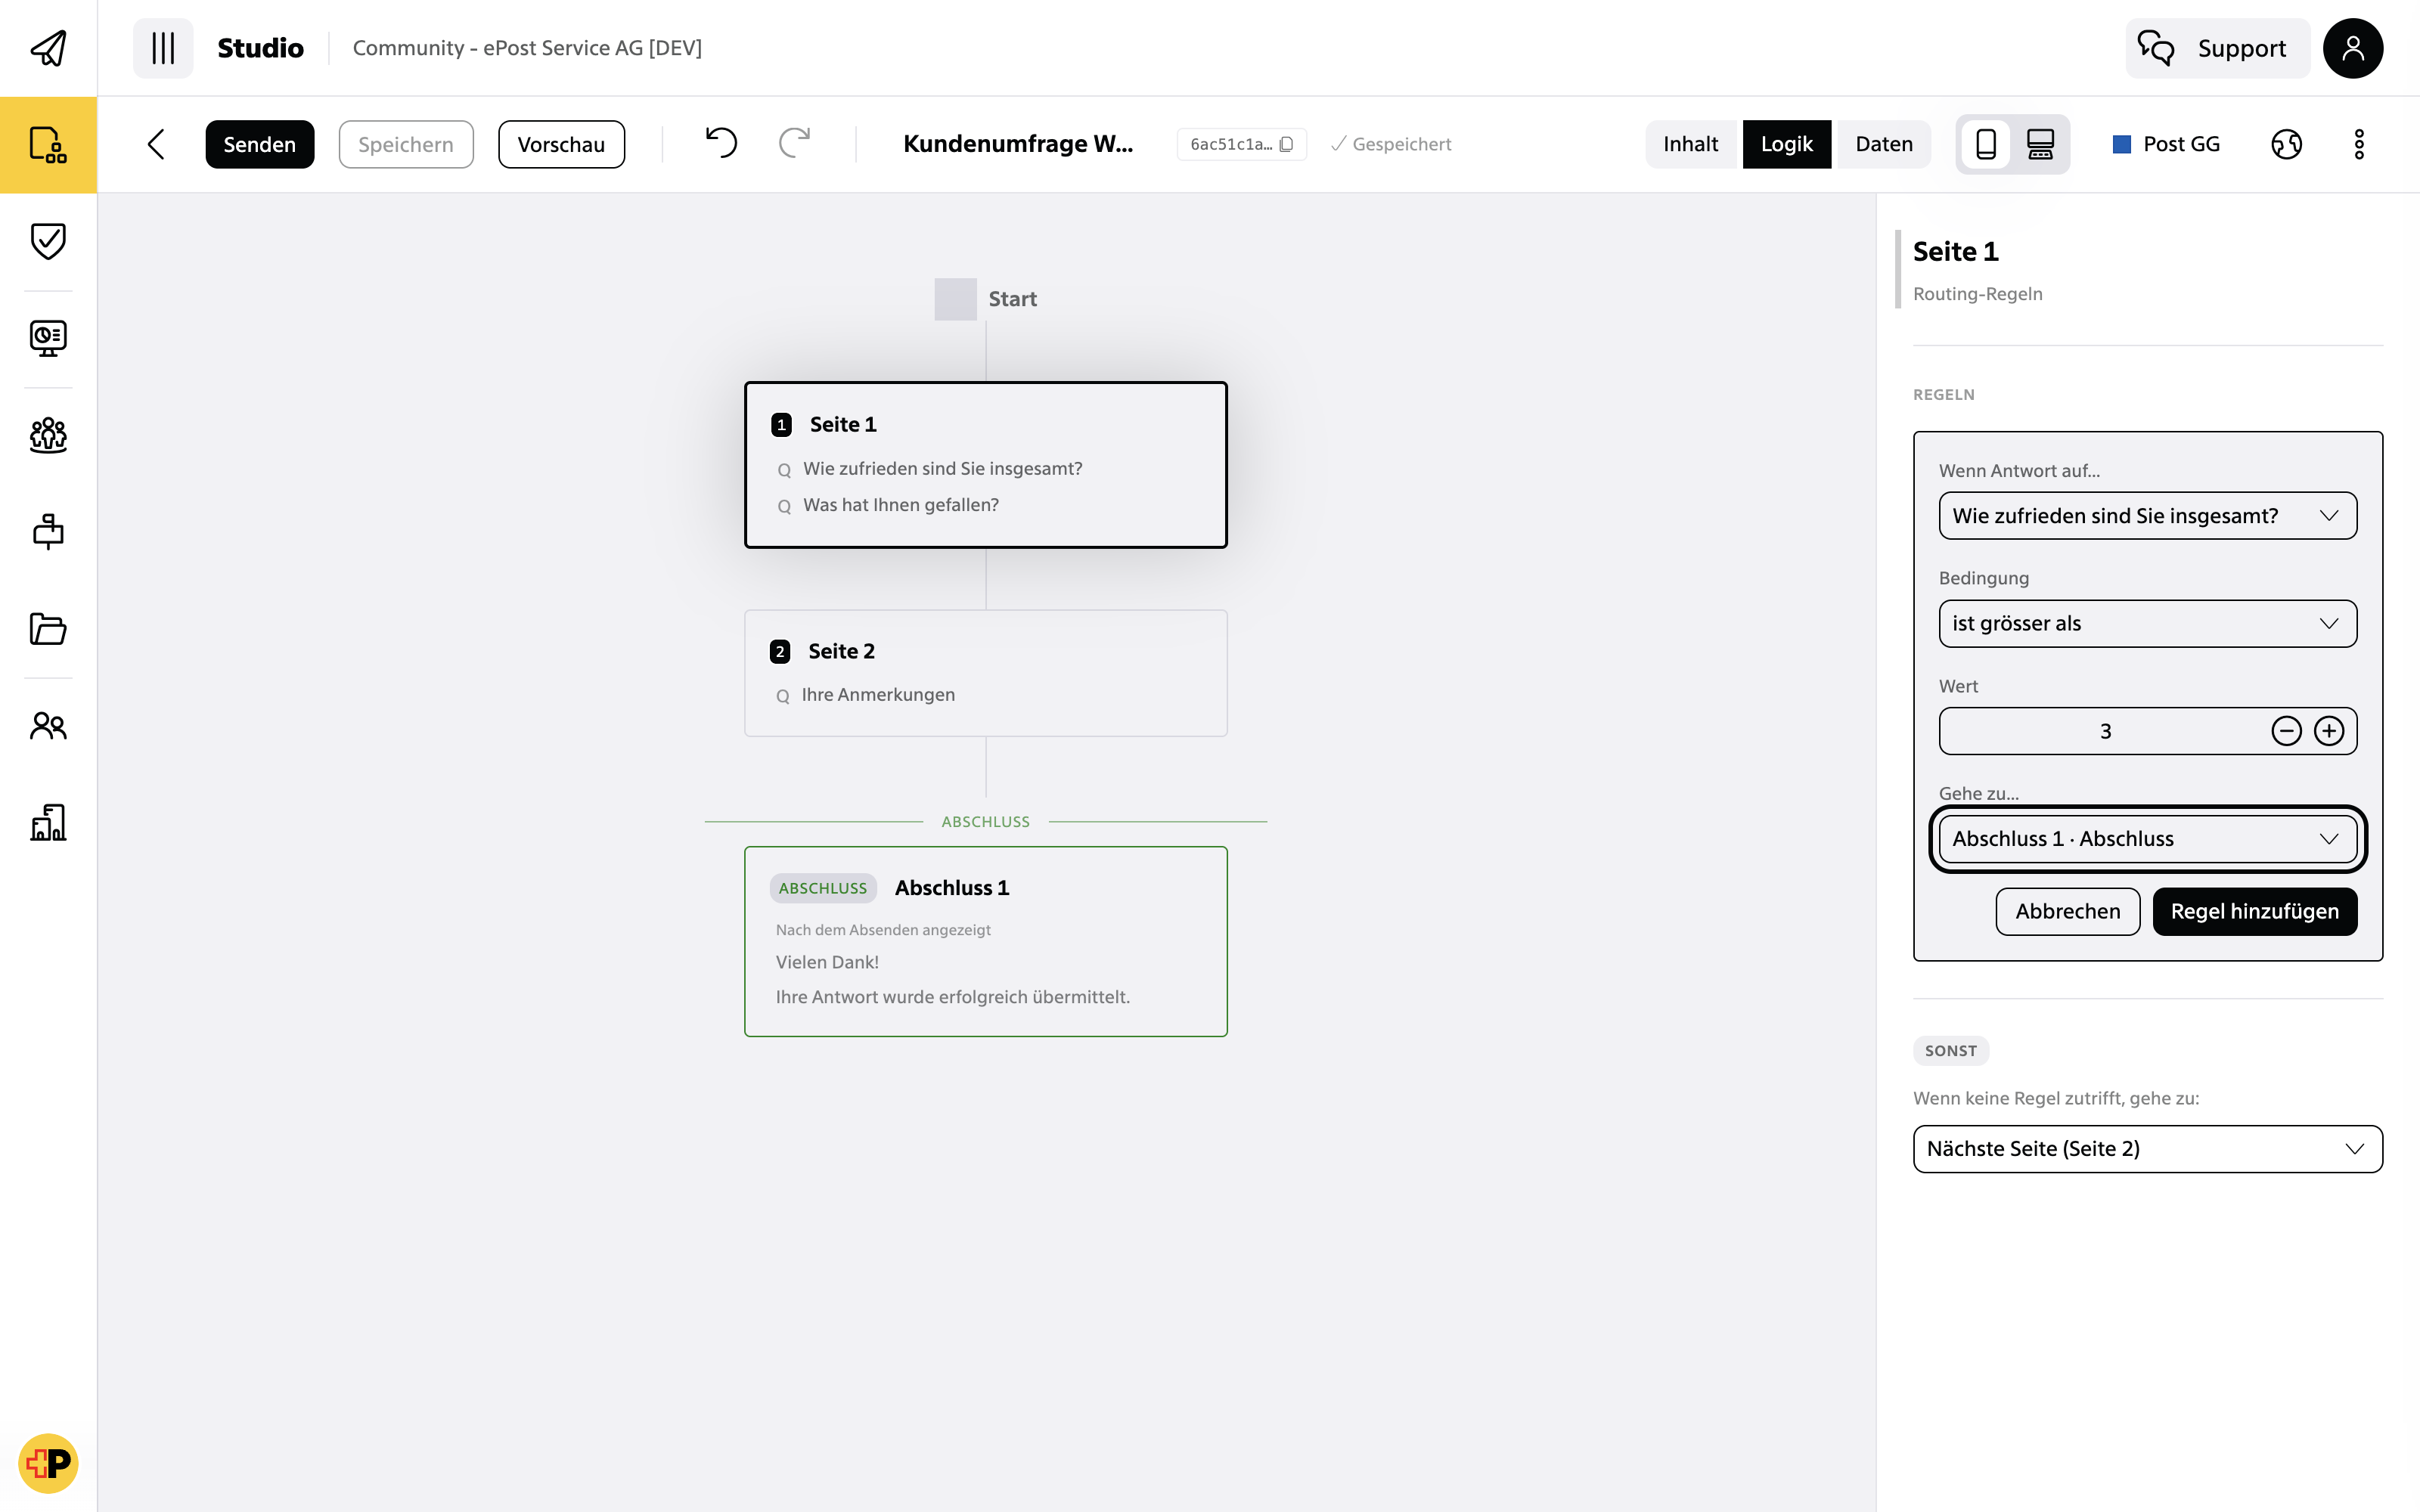Go back with the left chevron arrow
The height and width of the screenshot is (1512, 2420).
click(156, 144)
